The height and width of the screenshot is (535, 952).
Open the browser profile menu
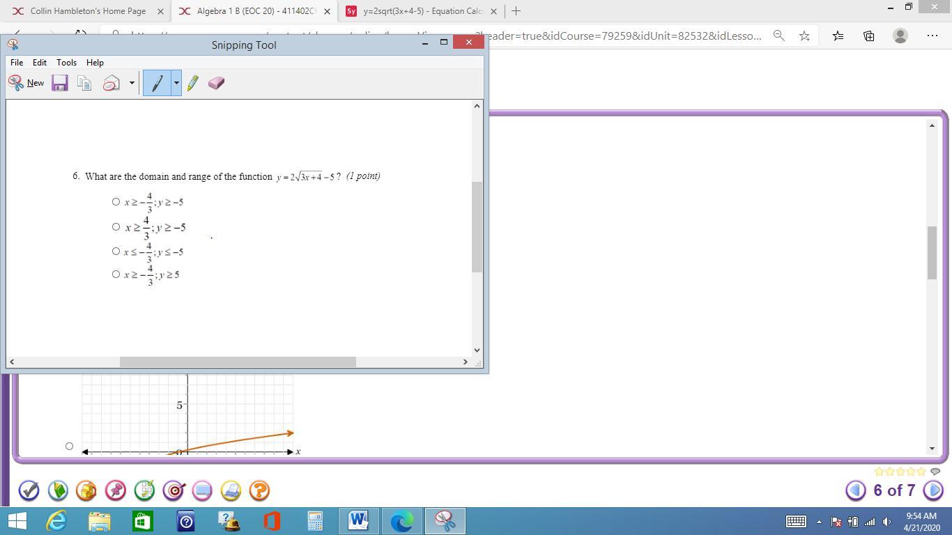(x=900, y=36)
